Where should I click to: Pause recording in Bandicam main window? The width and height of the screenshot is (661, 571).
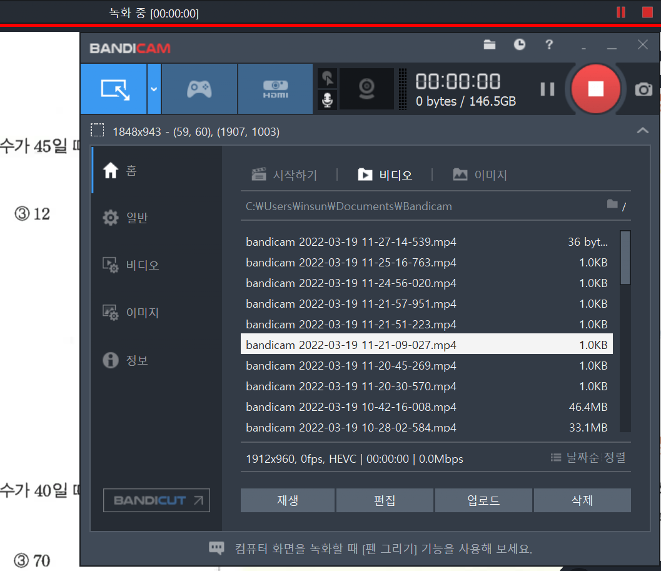point(547,89)
